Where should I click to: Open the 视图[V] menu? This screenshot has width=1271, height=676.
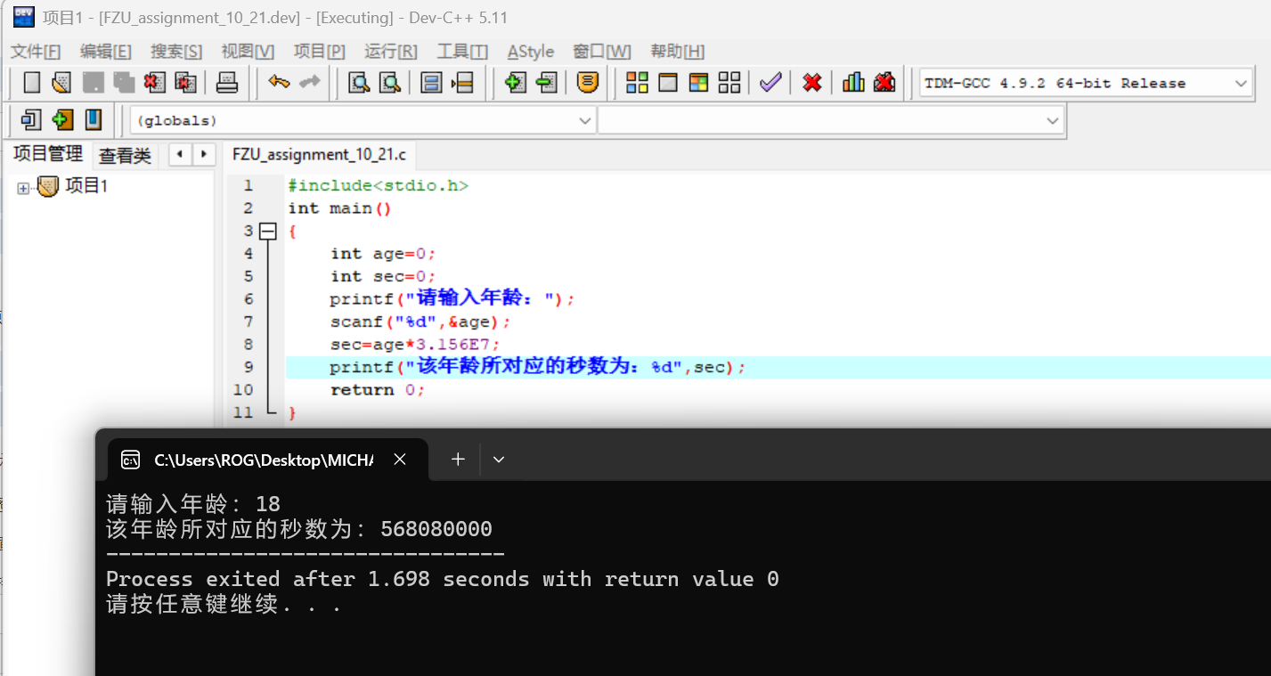[248, 52]
